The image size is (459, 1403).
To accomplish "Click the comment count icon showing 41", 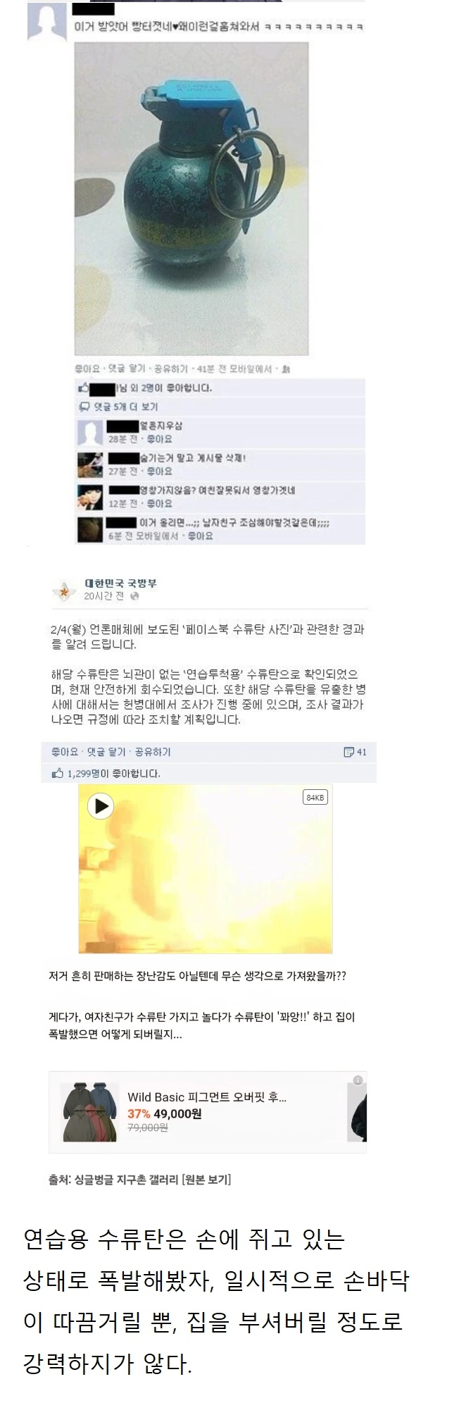I will click(348, 752).
